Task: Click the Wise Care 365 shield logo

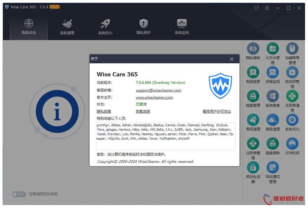Action: point(220,86)
